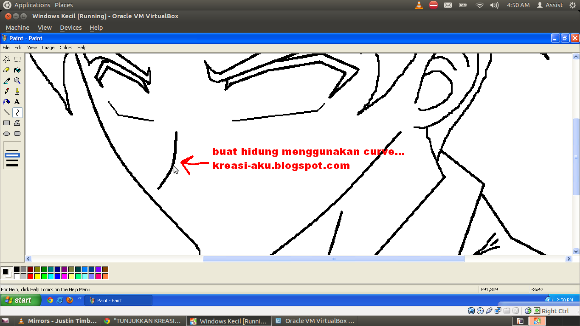
Task: Open VirtualBox Devices menu
Action: click(x=70, y=28)
